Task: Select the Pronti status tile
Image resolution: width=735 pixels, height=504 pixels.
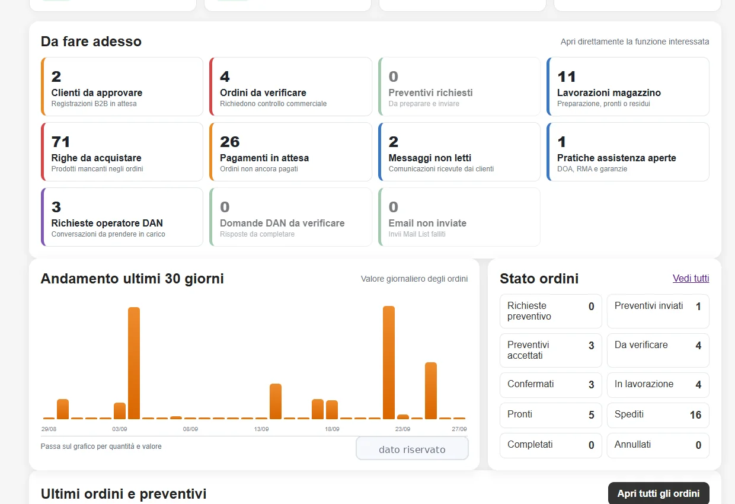Action: pos(551,415)
